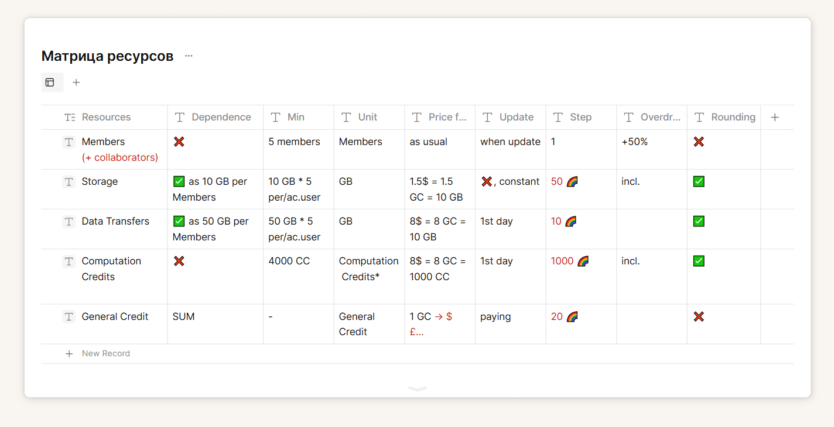Click the green checkmark in Data Transfers Rounding

pos(698,222)
